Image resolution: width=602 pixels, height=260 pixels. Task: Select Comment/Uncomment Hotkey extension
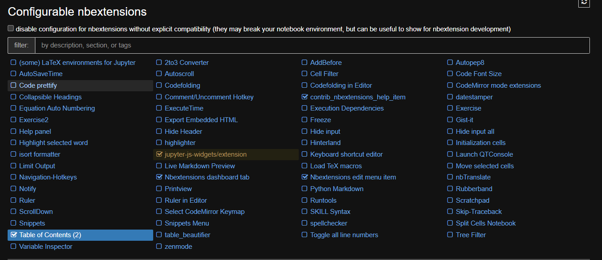point(209,97)
